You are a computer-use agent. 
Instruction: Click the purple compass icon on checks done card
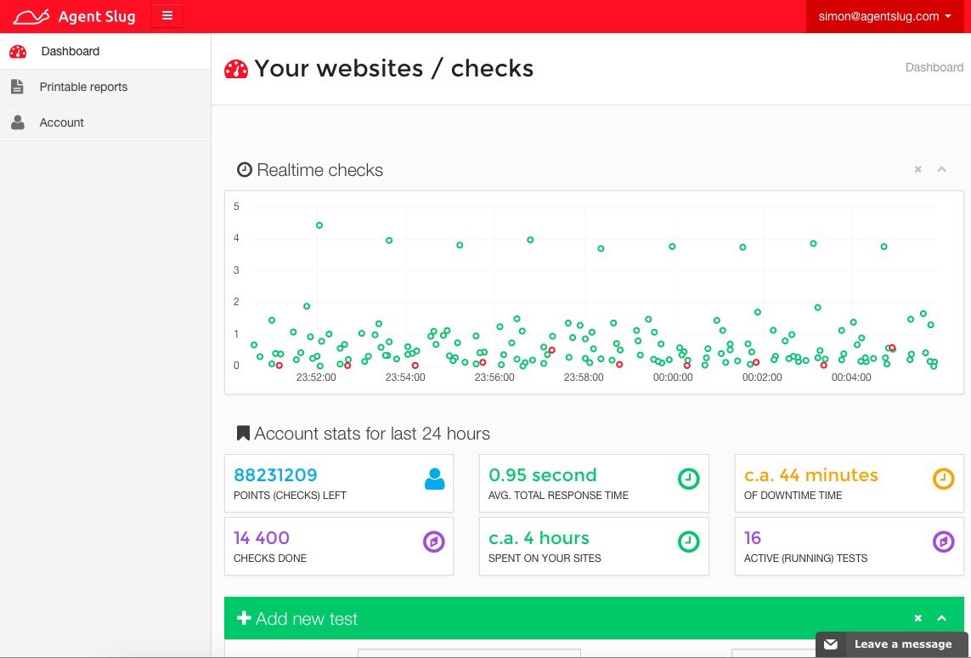click(x=433, y=542)
